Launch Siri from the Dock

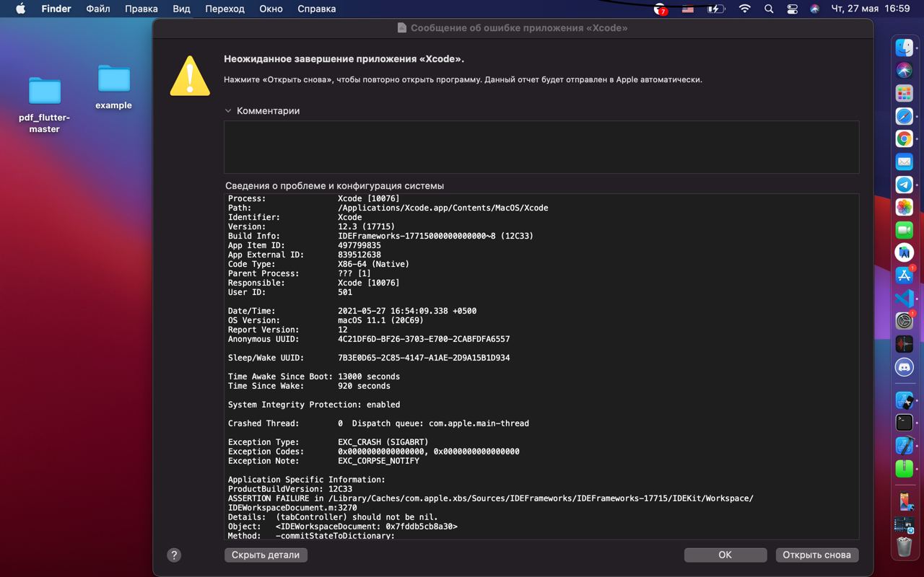pyautogui.click(x=905, y=70)
